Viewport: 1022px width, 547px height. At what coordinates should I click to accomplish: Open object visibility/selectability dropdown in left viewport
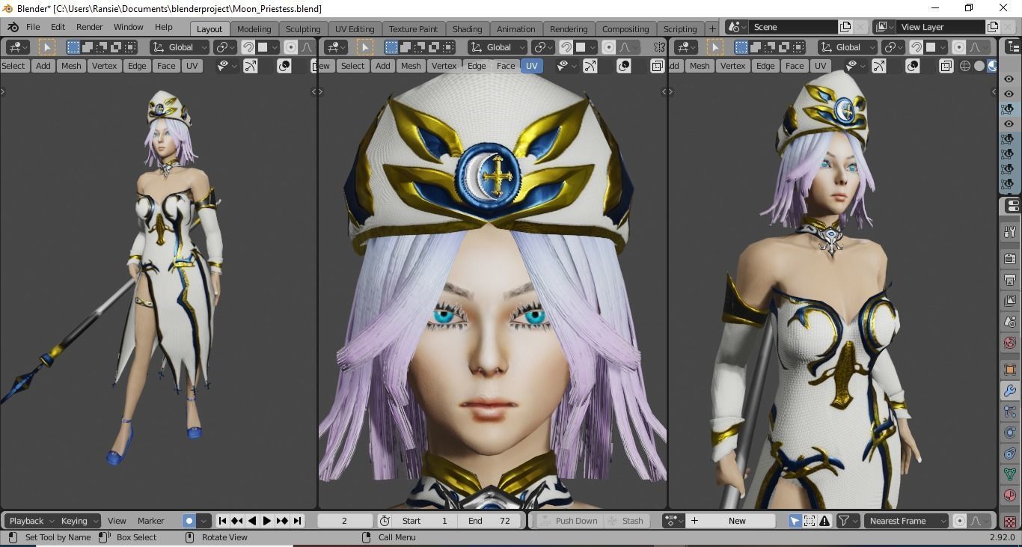(227, 66)
